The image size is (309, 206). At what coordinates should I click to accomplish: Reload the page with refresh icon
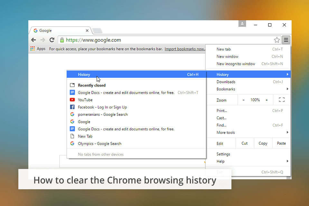[x=52, y=40]
